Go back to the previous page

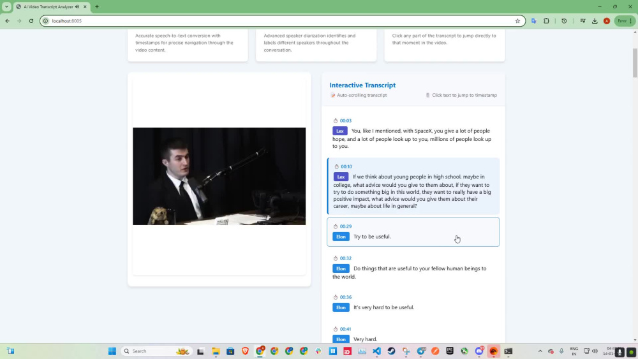[x=7, y=21]
